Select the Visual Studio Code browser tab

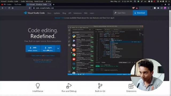click(x=39, y=5)
